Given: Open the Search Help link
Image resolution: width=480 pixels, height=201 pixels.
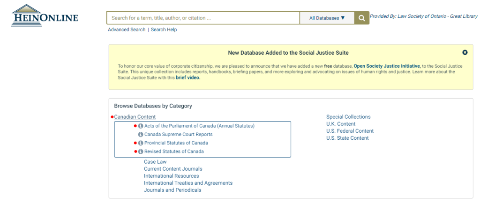Looking at the screenshot, I should pos(164,29).
